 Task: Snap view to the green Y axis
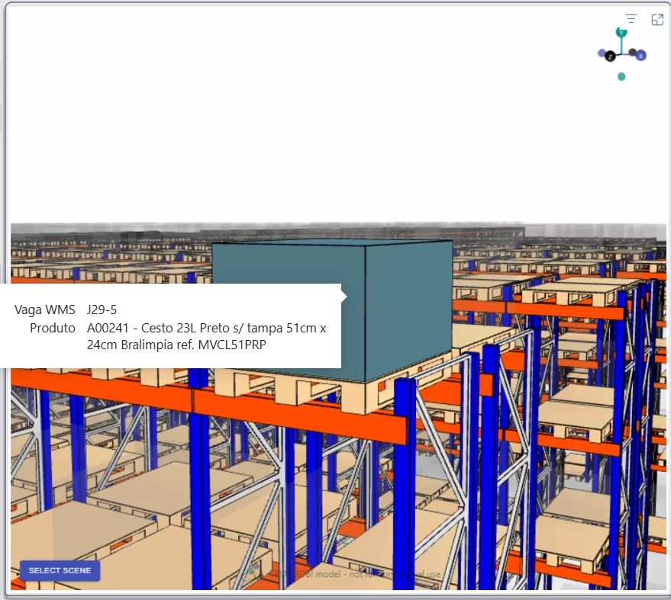click(621, 33)
